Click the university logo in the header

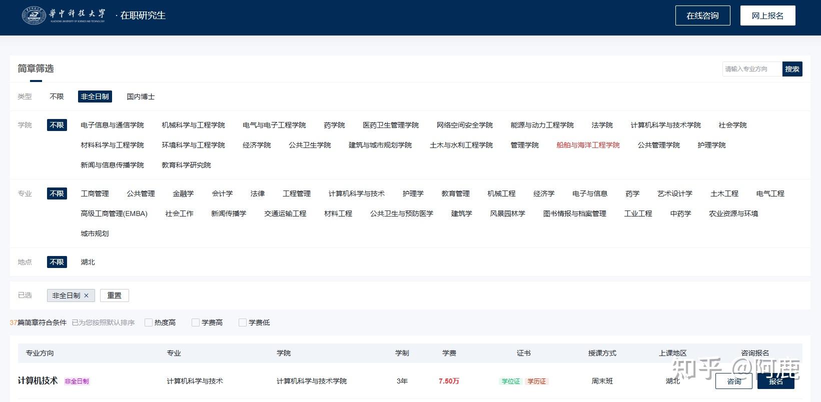[x=64, y=15]
